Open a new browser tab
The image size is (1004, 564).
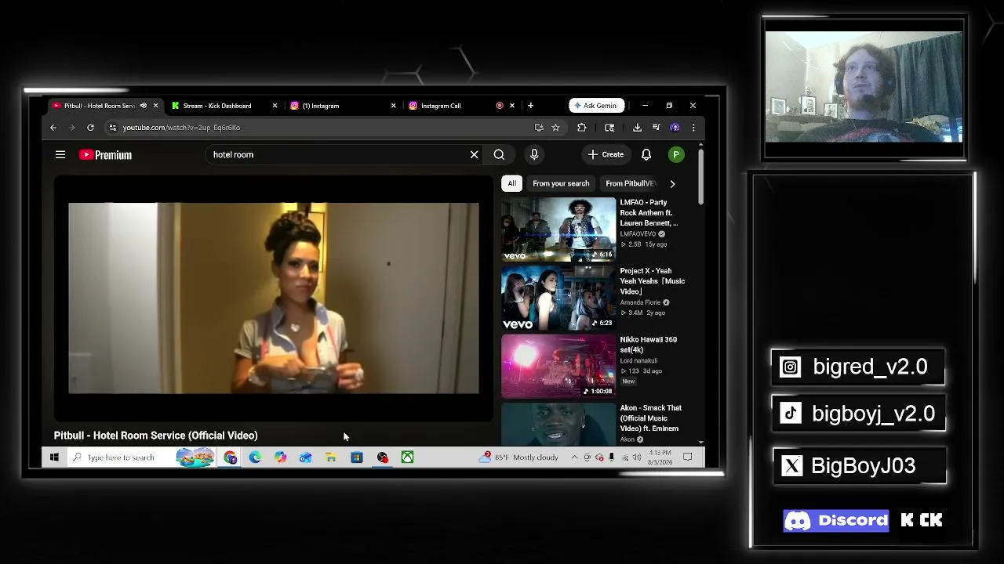[x=530, y=106]
